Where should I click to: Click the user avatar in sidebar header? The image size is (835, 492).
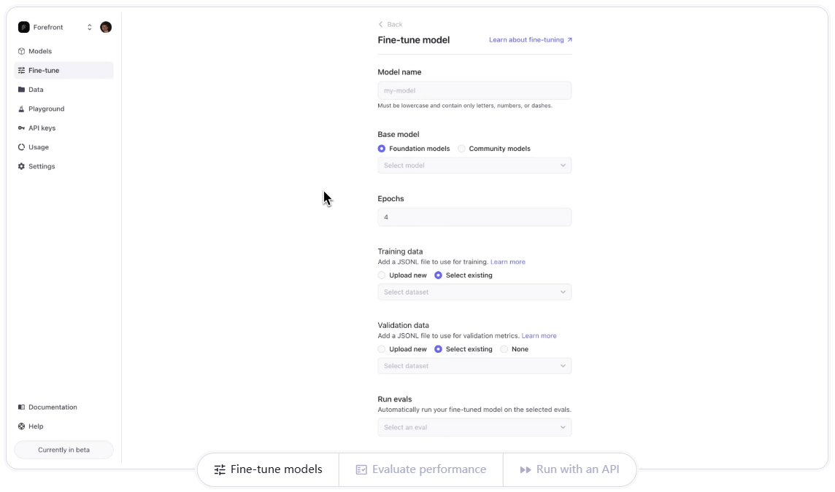pyautogui.click(x=106, y=27)
